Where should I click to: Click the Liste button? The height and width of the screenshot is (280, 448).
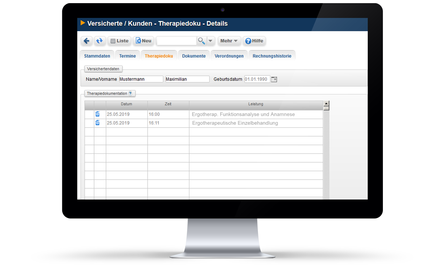coord(119,41)
